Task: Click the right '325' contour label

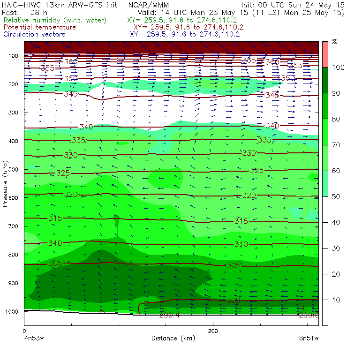Action: pyautogui.click(x=256, y=170)
